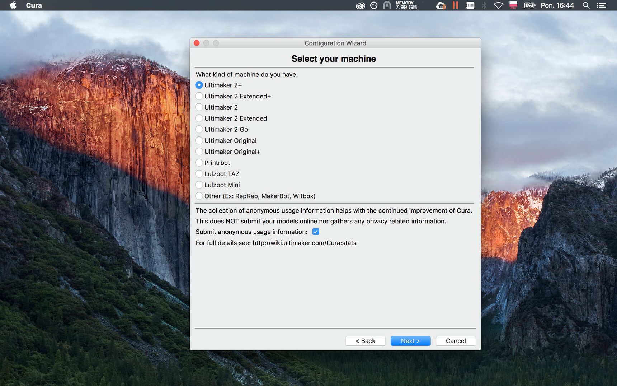The height and width of the screenshot is (386, 617).
Task: Open the Apple menu
Action: click(13, 5)
